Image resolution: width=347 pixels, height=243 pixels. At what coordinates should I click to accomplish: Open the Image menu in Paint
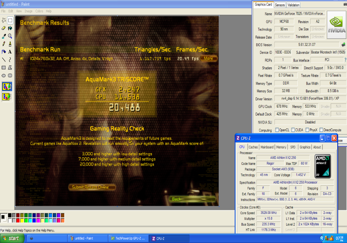[28, 11]
